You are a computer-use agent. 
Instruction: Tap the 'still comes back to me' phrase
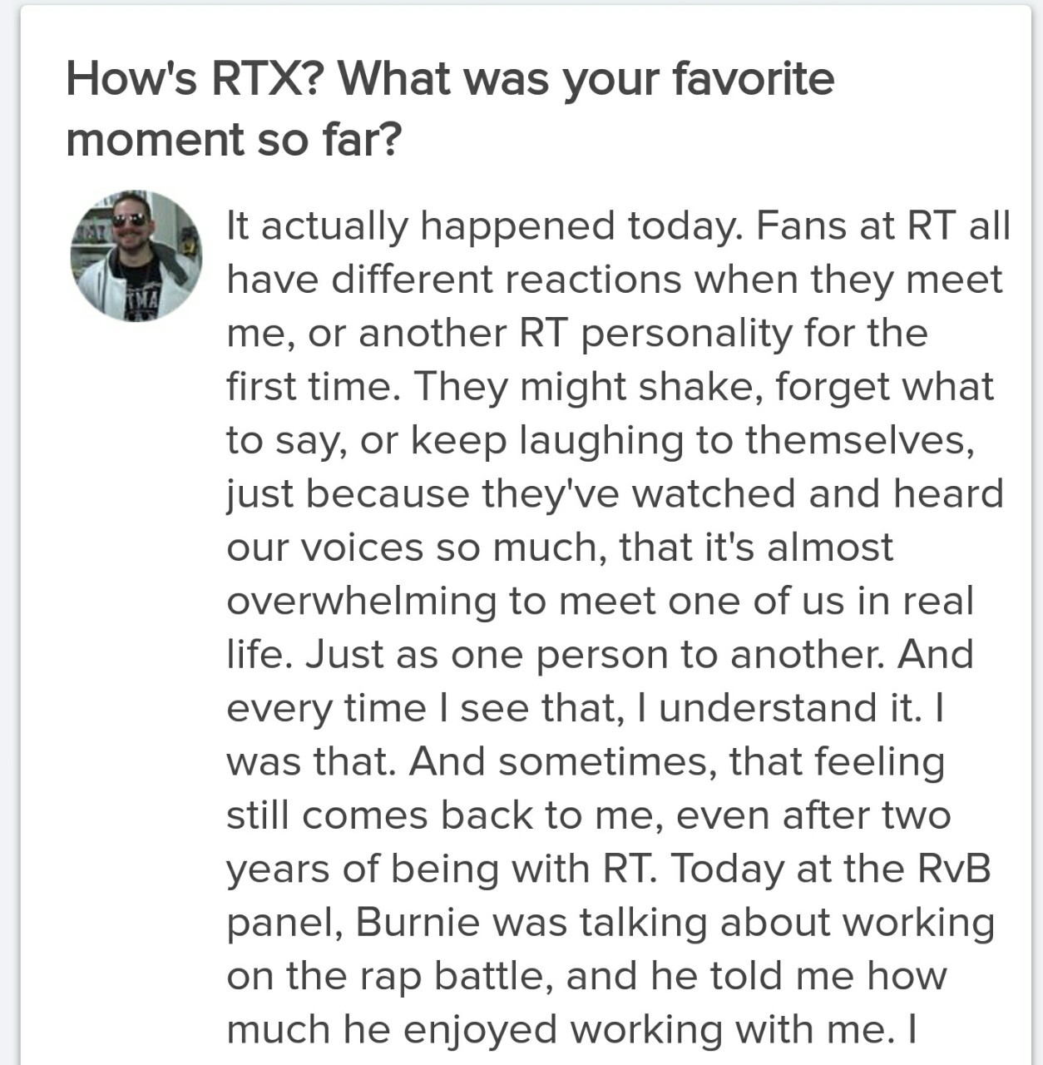443,815
